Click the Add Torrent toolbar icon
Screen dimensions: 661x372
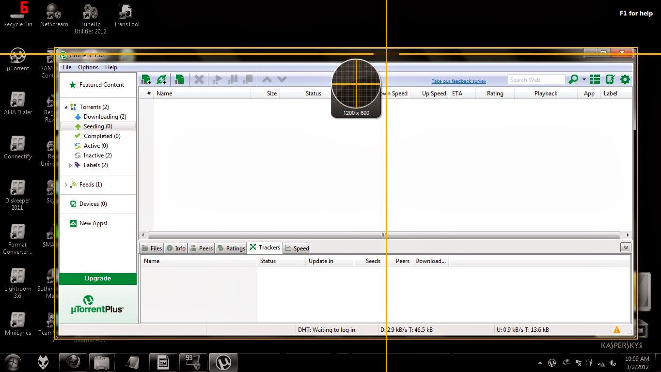145,79
